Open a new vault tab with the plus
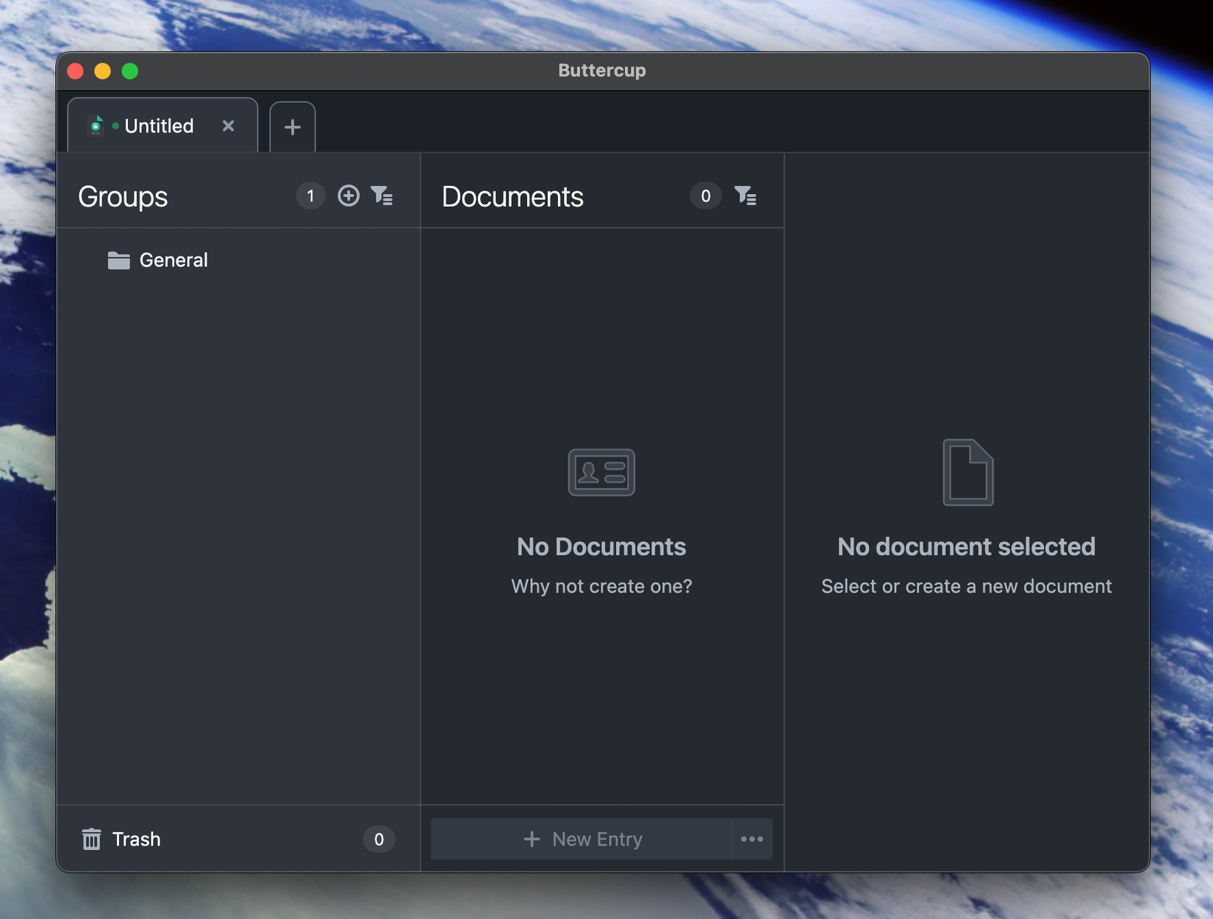Screen dimensions: 1213x919 click(x=292, y=126)
